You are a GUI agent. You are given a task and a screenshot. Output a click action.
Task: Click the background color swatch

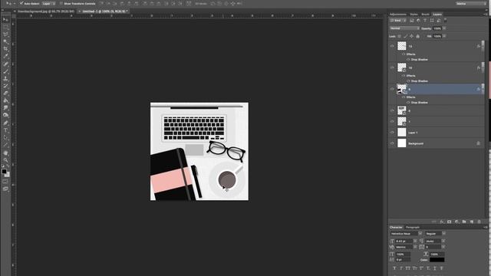click(x=7, y=174)
